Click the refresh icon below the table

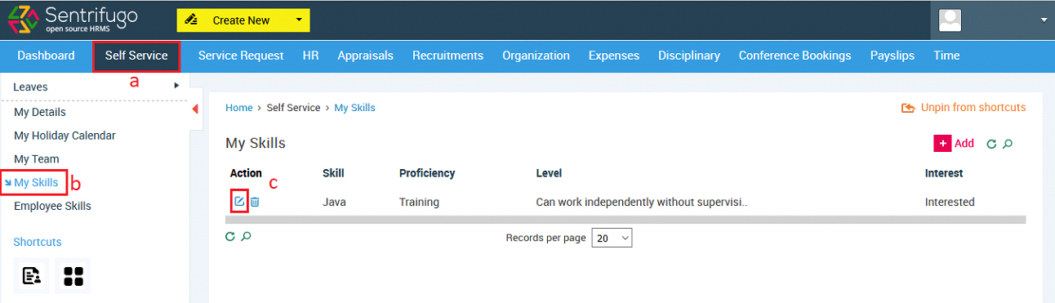(x=230, y=237)
